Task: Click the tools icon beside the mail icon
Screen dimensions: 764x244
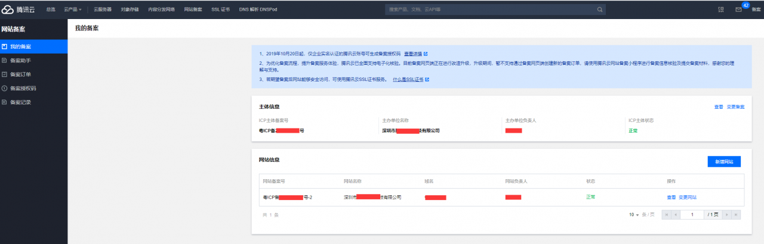Action: click(x=720, y=10)
